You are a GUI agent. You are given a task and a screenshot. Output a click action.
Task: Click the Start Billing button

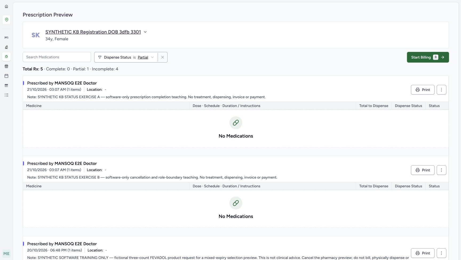coord(428,57)
